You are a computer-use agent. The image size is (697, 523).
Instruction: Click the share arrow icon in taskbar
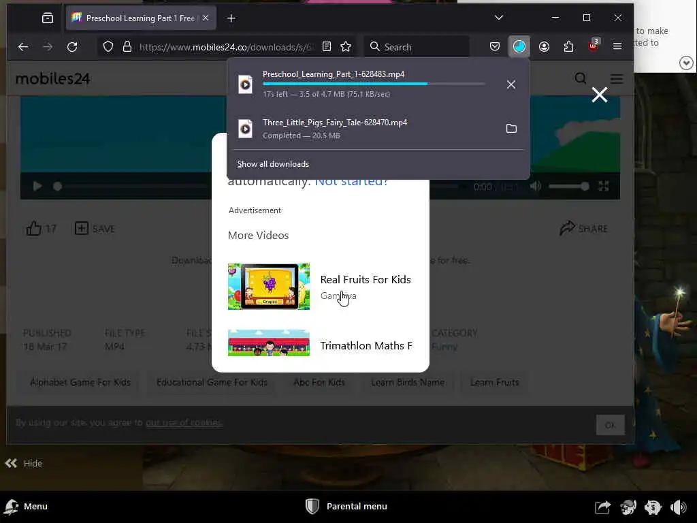pyautogui.click(x=602, y=507)
